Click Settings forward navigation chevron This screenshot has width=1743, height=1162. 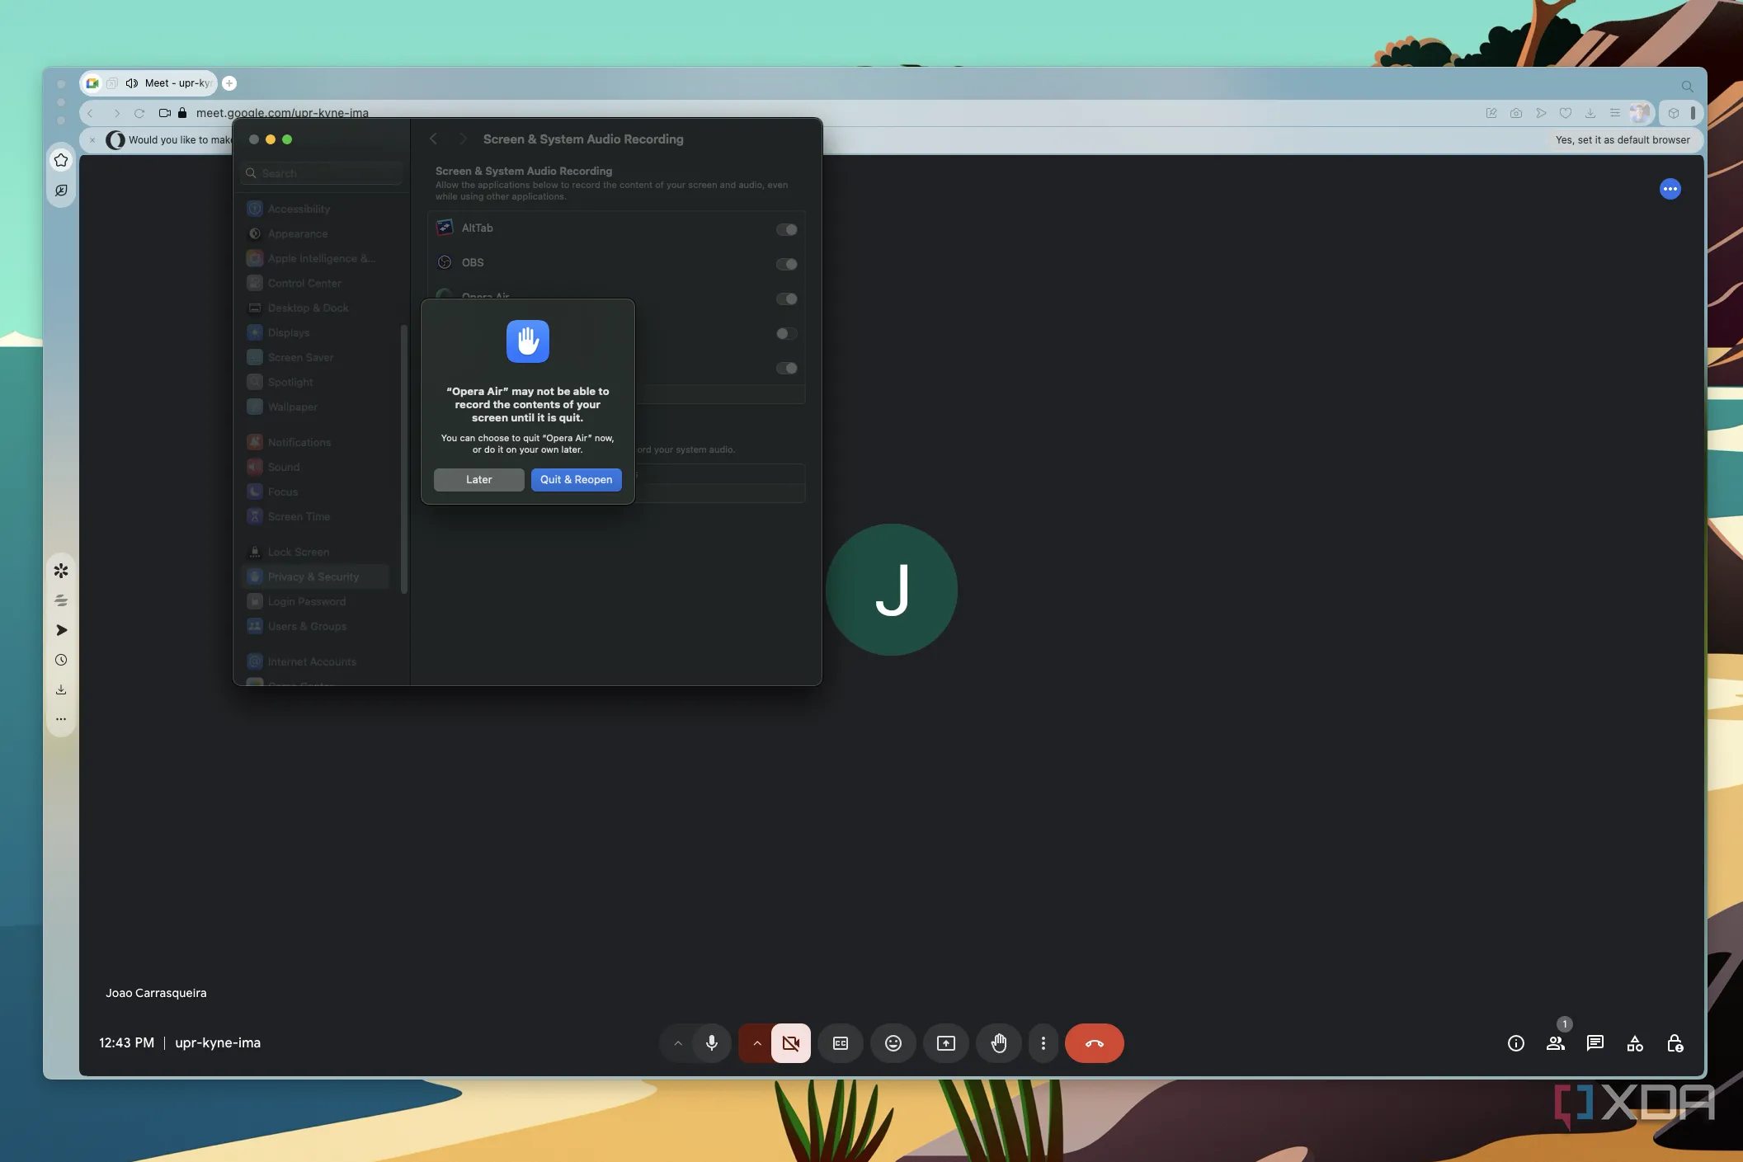click(463, 139)
